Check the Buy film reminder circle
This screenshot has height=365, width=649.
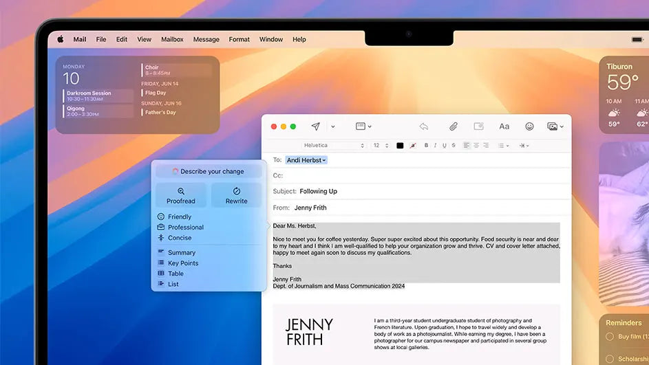[609, 337]
